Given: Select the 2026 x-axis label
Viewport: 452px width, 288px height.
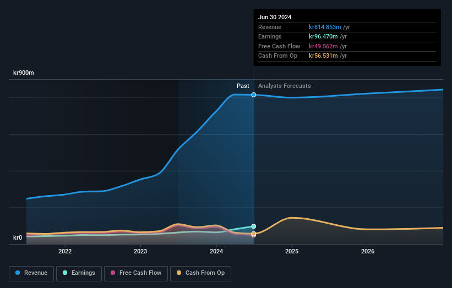Looking at the screenshot, I should pos(368,251).
